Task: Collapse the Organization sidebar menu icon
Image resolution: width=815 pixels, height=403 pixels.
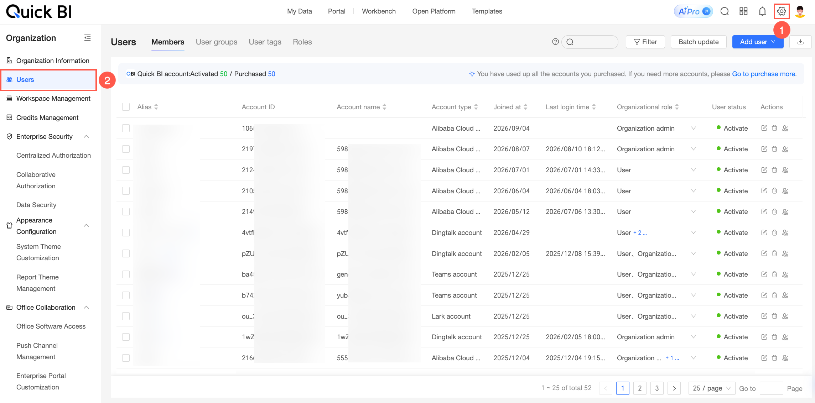Action: point(87,38)
